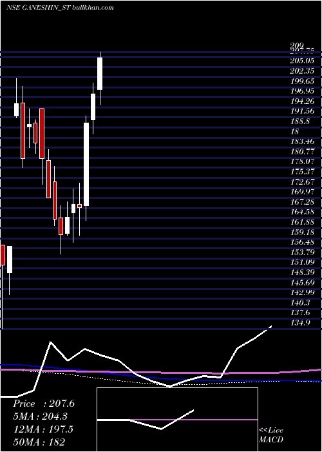The image size is (322, 452).
Task: Select the 137.6 price axis label
Action: [300, 313]
